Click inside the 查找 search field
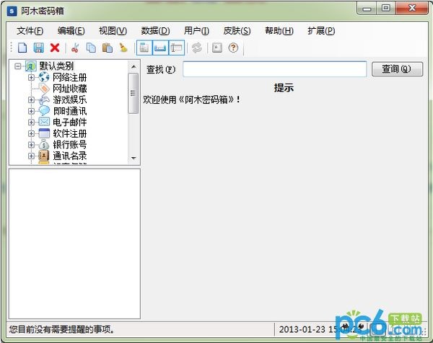 (275, 69)
